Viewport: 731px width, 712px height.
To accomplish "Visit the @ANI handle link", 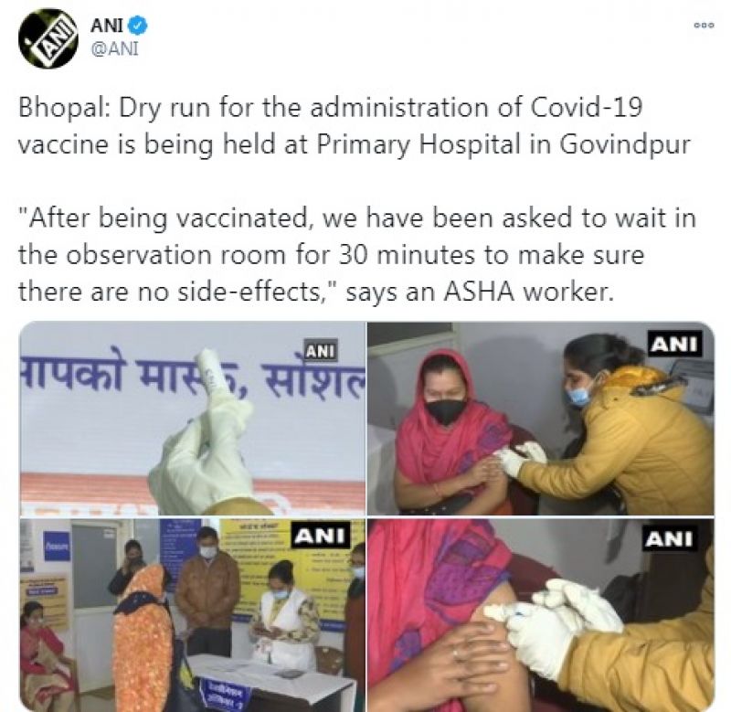I will [x=115, y=48].
